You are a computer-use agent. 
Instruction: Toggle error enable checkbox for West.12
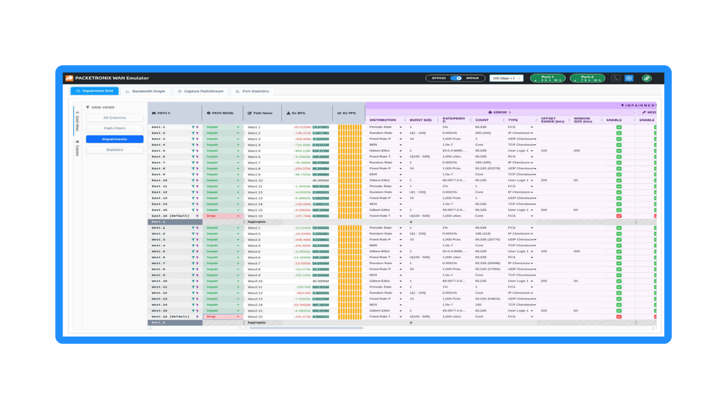[619, 293]
